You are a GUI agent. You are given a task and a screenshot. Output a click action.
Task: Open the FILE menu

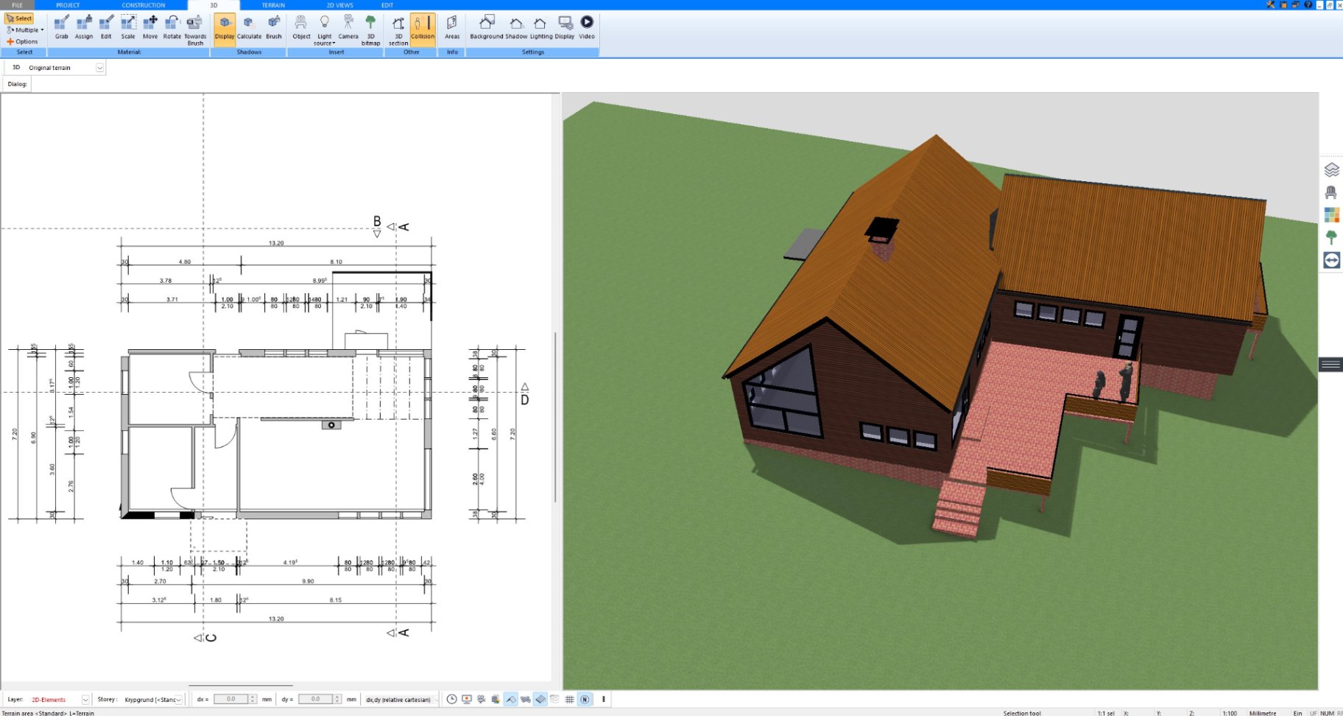click(x=17, y=5)
